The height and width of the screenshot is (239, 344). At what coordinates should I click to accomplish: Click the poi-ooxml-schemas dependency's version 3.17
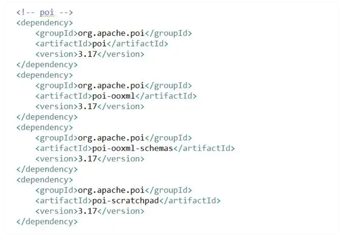pyautogui.click(x=87, y=159)
